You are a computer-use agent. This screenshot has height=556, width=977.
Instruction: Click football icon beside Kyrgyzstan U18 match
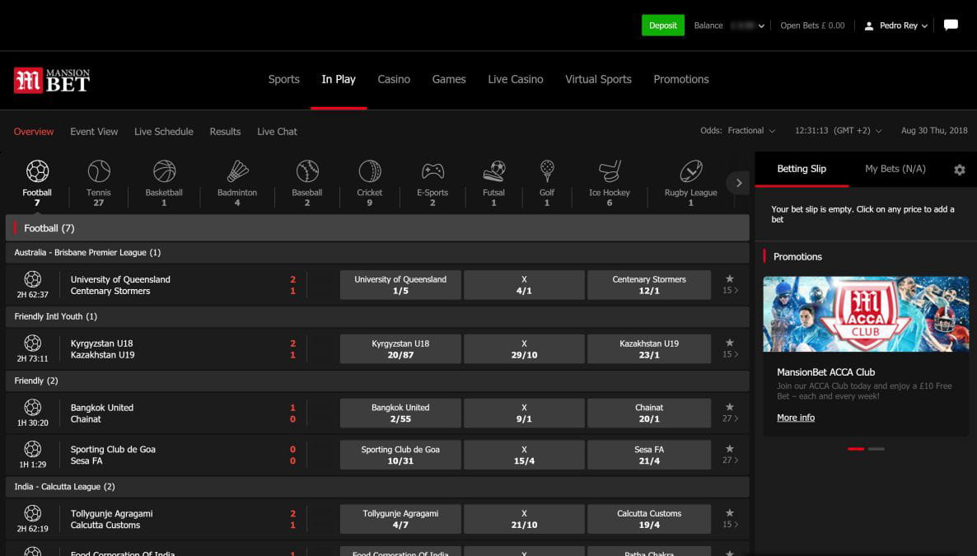click(x=32, y=343)
